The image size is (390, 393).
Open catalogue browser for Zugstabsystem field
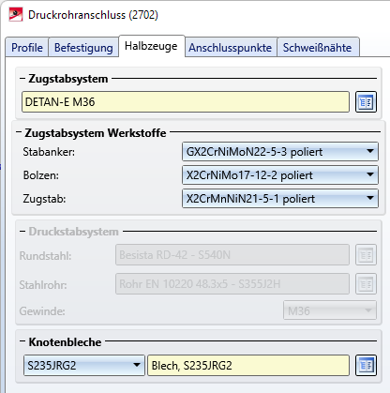coord(366,102)
